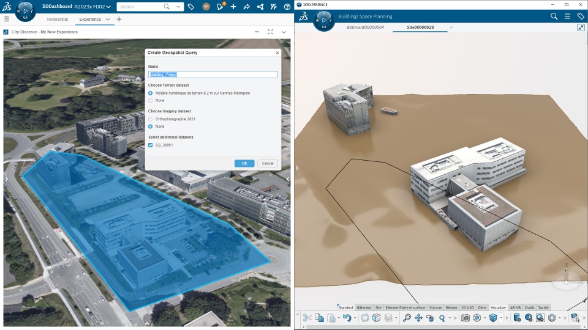This screenshot has width=588, height=330.
Task: Click the tag icon in 3DDashboard top bar
Action: pos(191,7)
